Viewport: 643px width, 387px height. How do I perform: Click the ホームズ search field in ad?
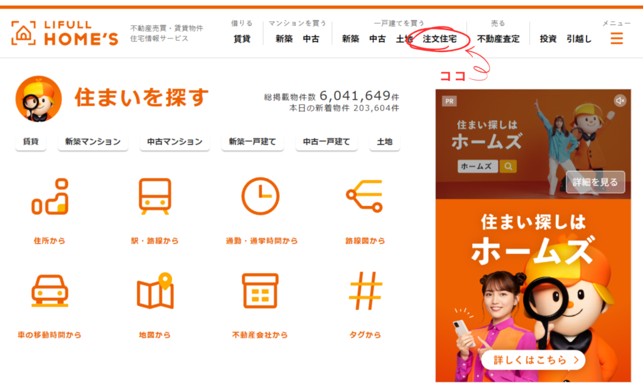click(x=477, y=166)
